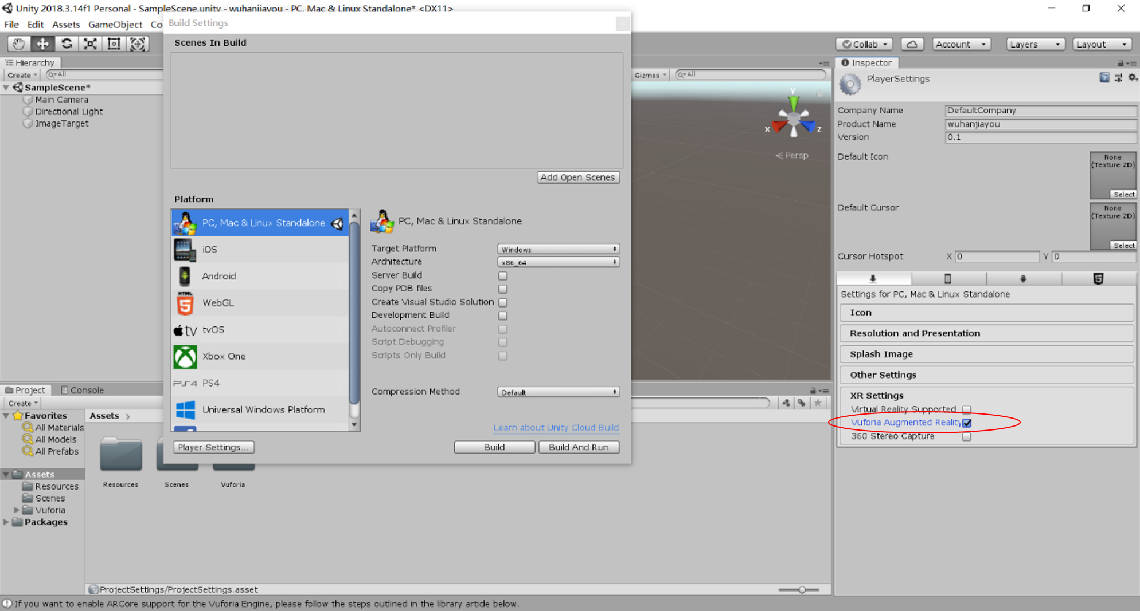
Task: Click the Product Name input field
Action: point(1039,124)
